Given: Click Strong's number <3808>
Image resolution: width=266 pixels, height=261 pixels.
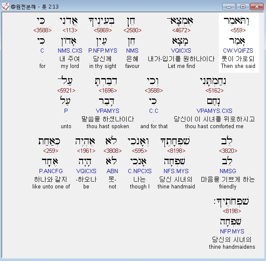Looking at the screenshot, I should (x=113, y=151).
